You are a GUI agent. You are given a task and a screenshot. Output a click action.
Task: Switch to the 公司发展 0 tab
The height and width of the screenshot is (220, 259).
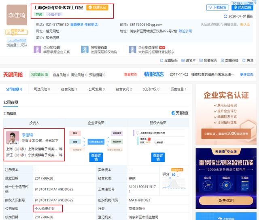pyautogui.click(x=97, y=89)
